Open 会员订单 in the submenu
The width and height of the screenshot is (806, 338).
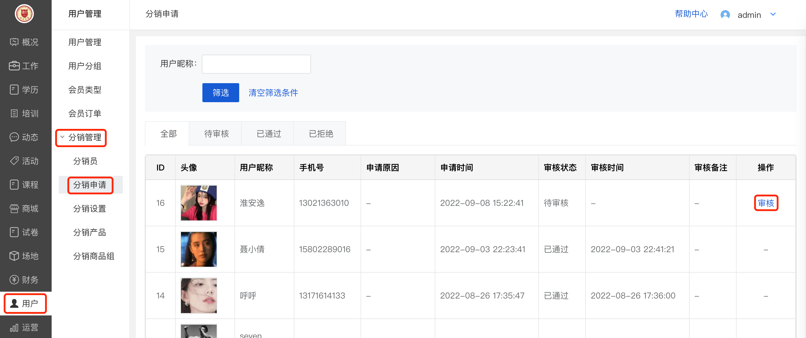(x=85, y=113)
